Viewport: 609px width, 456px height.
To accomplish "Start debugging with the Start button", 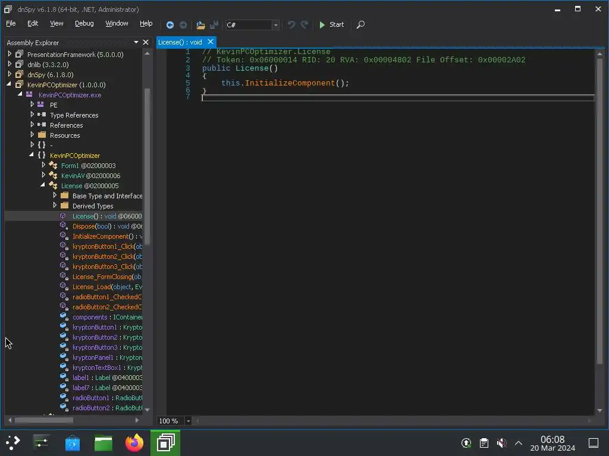I will click(331, 25).
